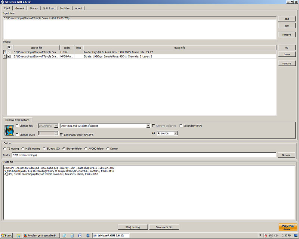
Task: Open the folder icon in the taskbar
Action: (18, 236)
